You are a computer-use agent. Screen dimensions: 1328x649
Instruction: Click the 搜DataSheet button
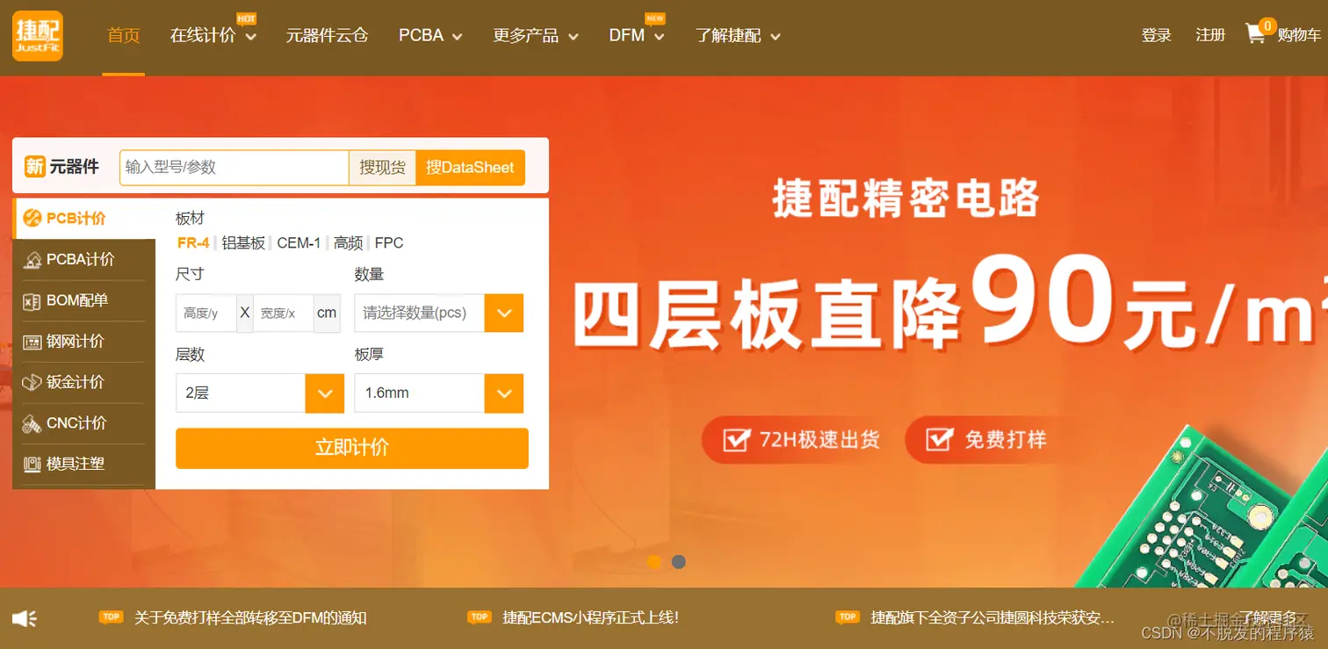(470, 167)
